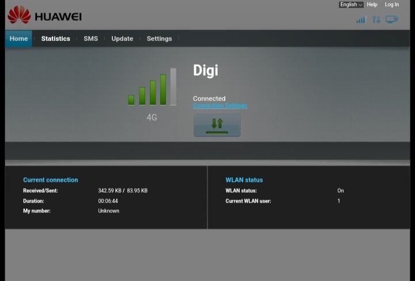Click the WLAN status value On
Image resolution: width=415 pixels, height=281 pixels.
341,190
